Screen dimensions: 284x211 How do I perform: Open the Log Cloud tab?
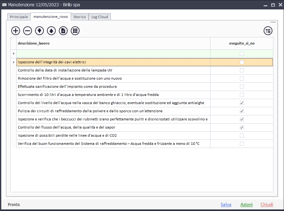[x=100, y=17]
